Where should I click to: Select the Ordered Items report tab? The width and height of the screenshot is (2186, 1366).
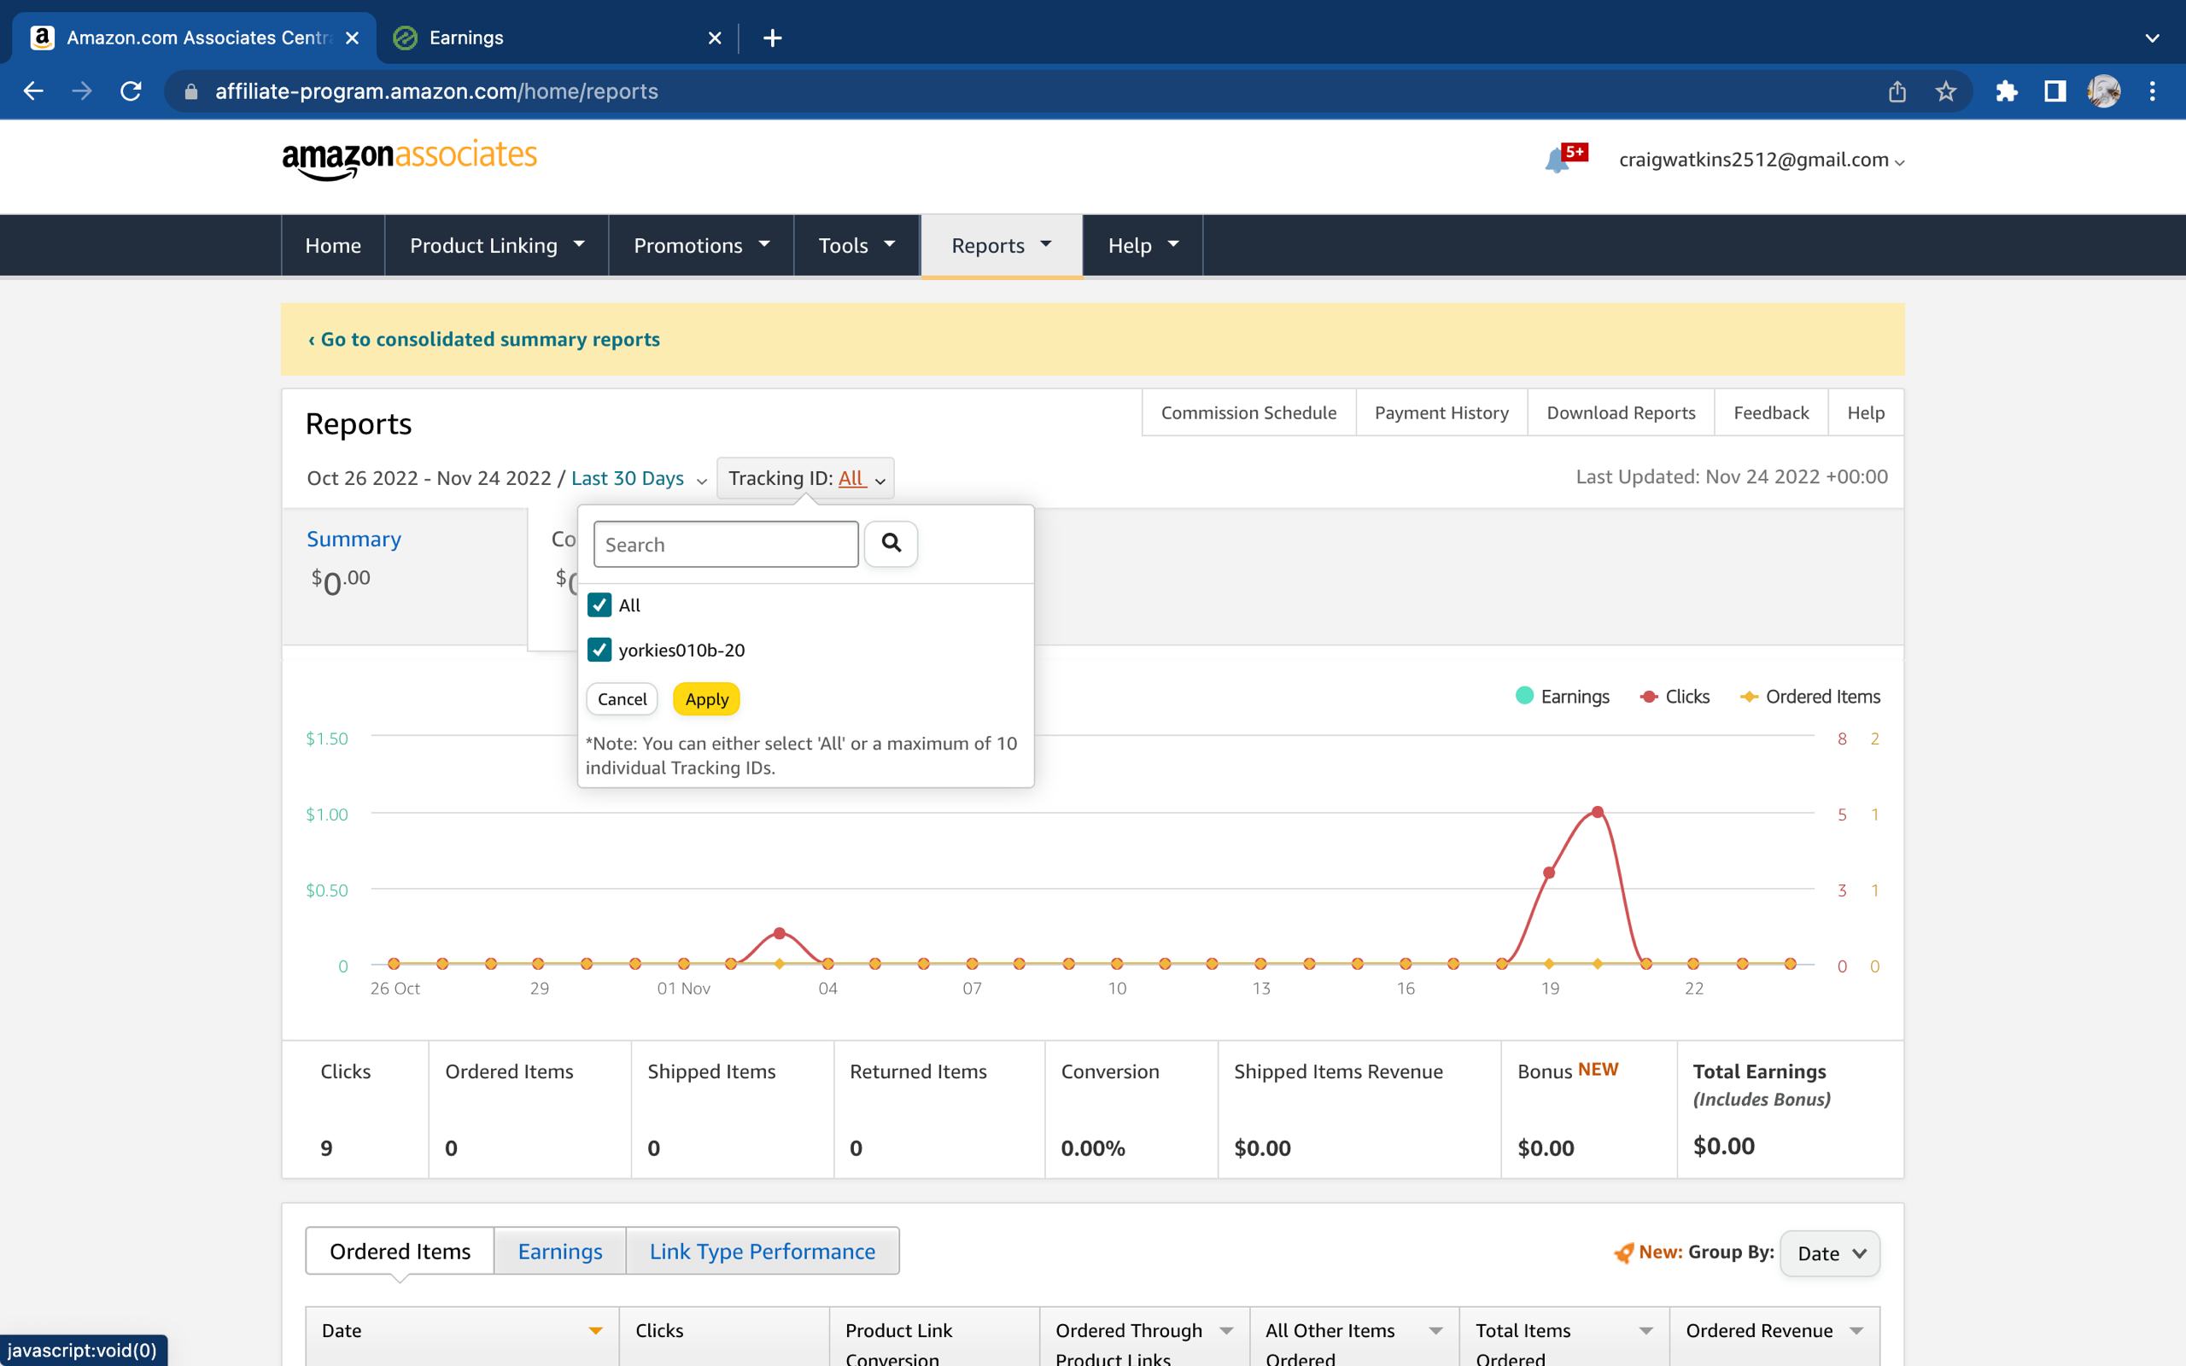(400, 1252)
